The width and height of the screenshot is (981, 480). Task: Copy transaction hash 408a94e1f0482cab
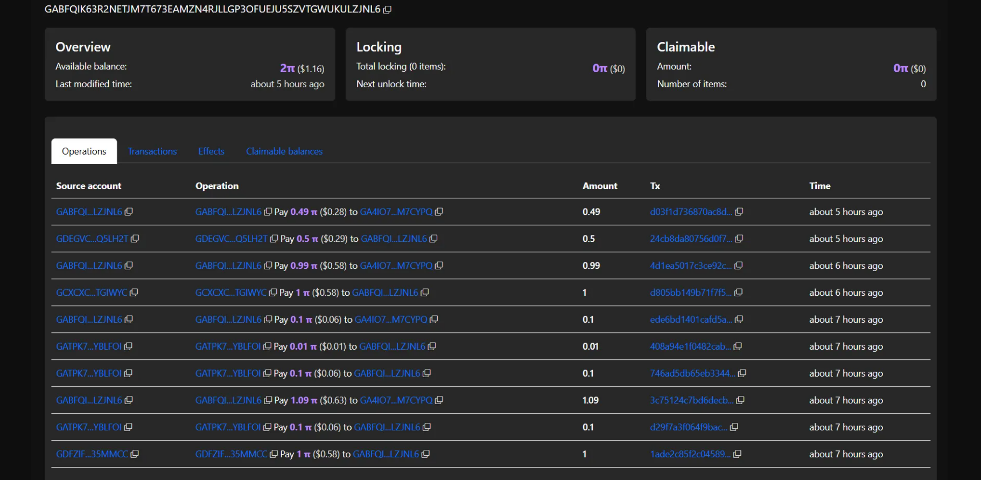coord(738,346)
